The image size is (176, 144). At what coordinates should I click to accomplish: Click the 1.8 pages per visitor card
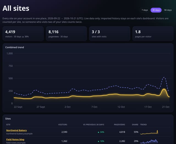point(153,34)
